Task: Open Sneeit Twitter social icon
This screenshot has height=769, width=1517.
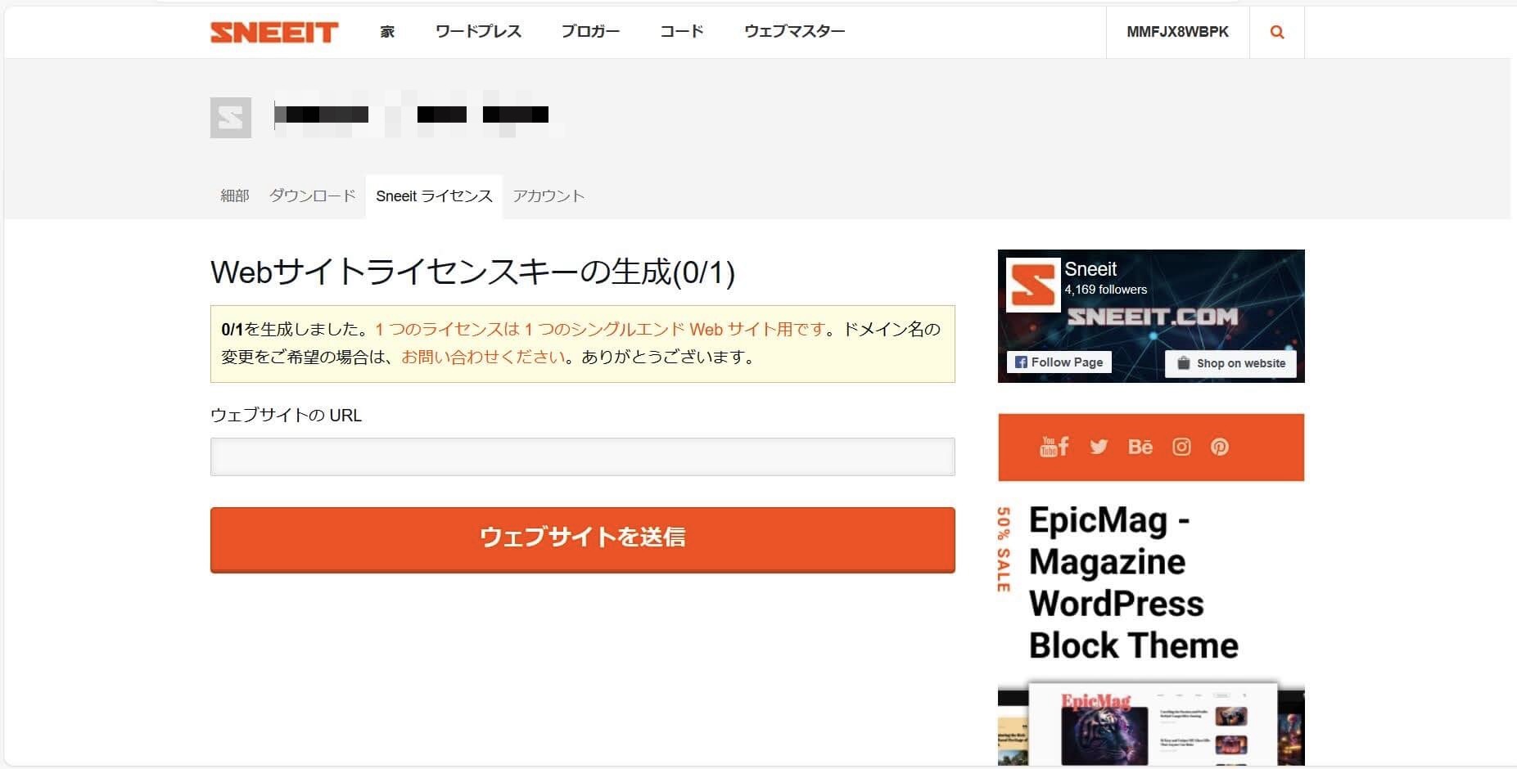Action: coord(1099,447)
